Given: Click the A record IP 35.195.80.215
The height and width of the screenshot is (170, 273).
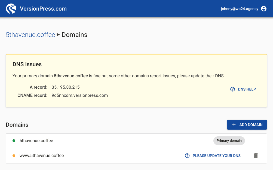Looking at the screenshot, I should tap(66, 87).
